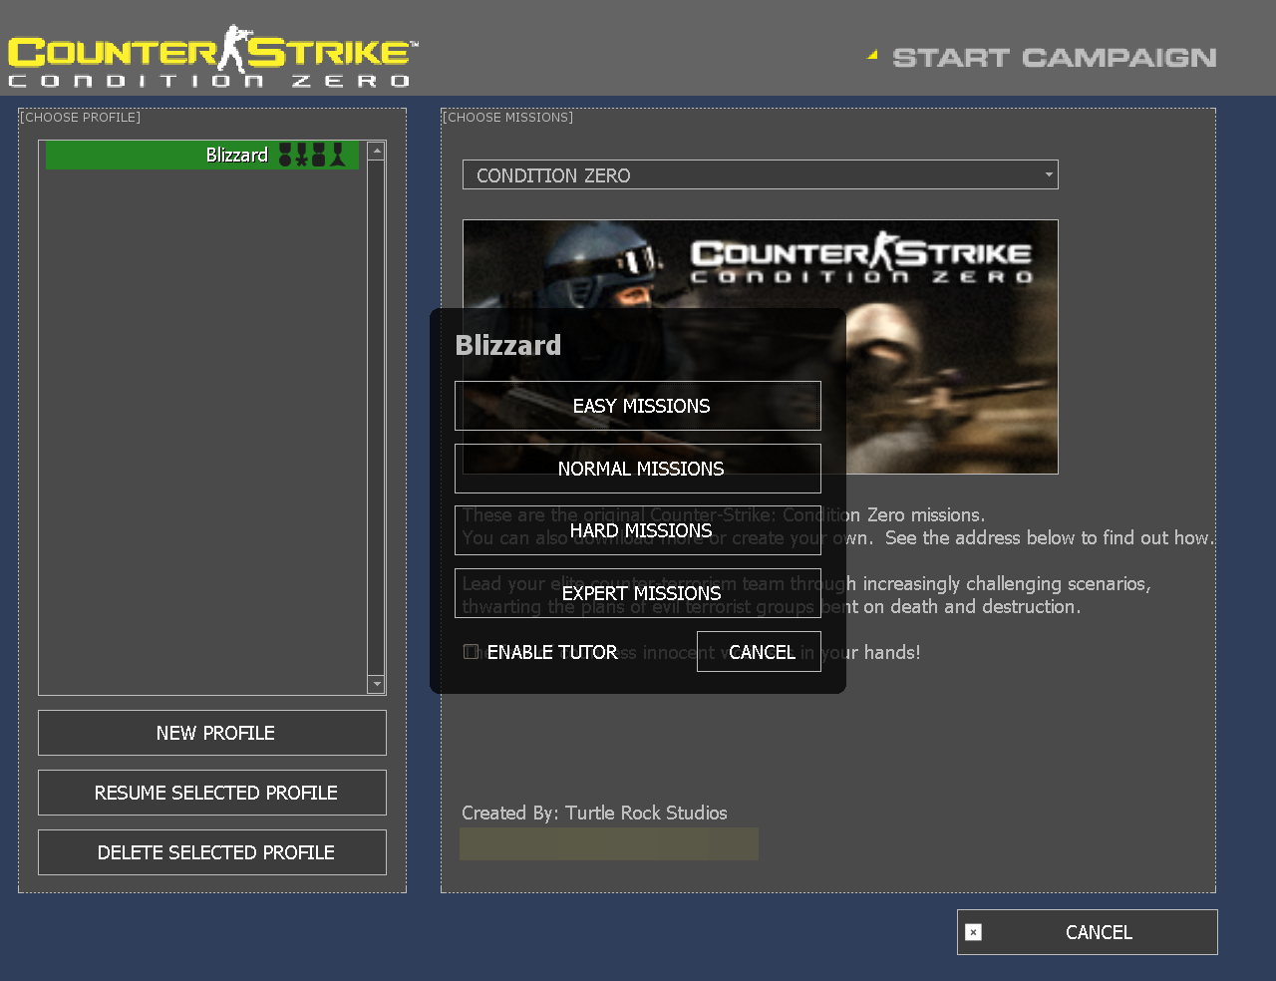Create a new profile
This screenshot has width=1276, height=981.
pos(212,733)
